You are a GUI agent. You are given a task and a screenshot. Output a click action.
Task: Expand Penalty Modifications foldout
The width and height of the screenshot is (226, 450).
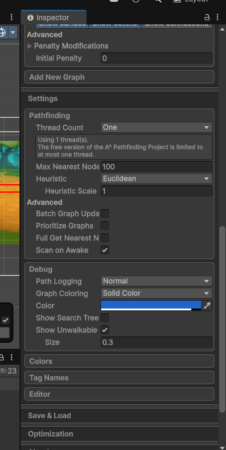tap(29, 46)
